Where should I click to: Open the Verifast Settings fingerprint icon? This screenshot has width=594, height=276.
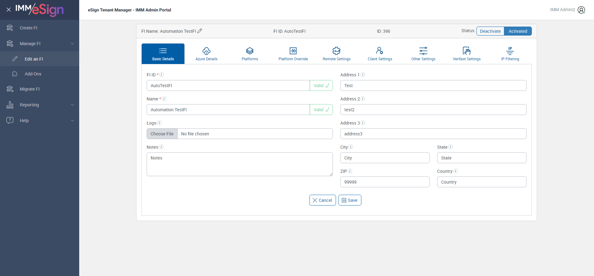(467, 51)
